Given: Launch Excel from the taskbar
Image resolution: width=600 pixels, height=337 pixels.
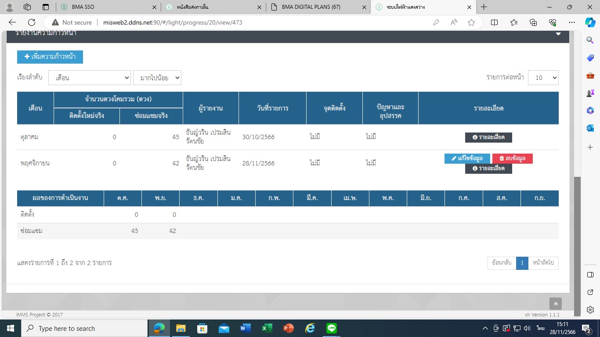Looking at the screenshot, I should (267, 328).
